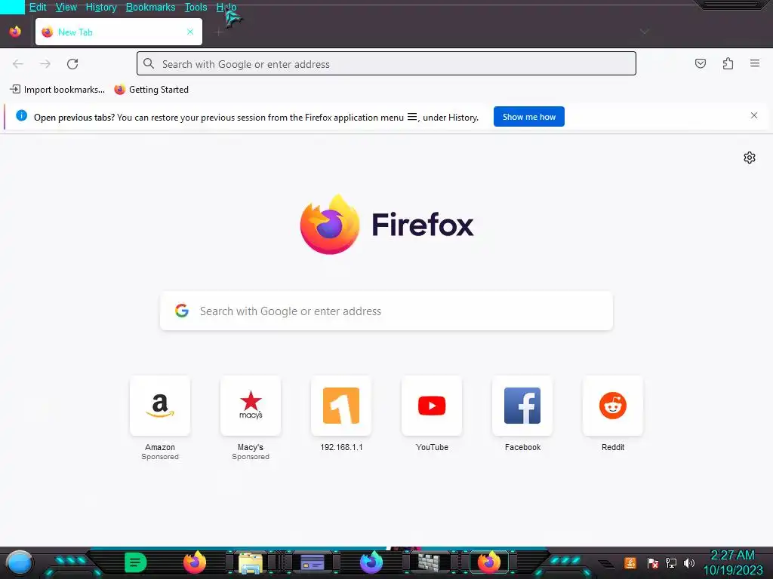773x579 pixels.
Task: Open the Reddit shortcut tile
Action: [x=613, y=406]
